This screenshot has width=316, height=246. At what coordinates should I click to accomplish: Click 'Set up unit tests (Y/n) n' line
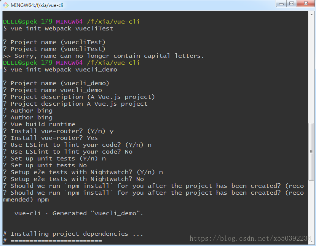tap(54, 159)
